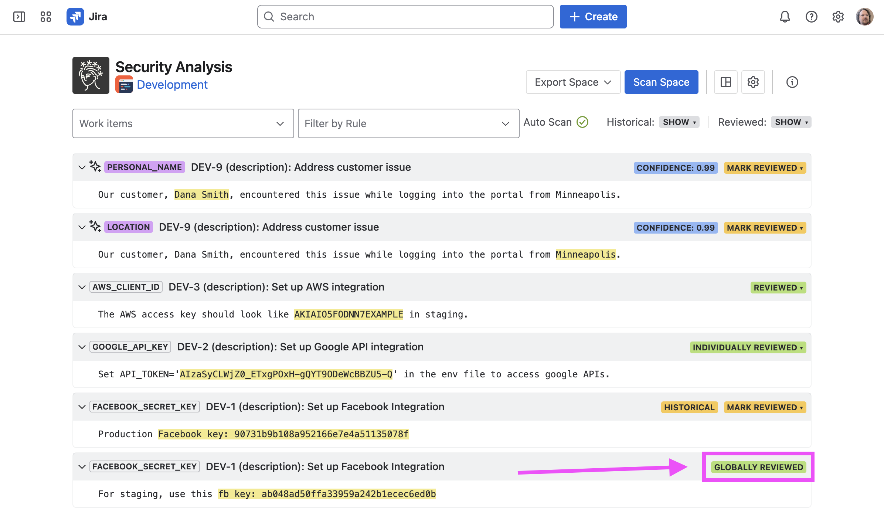Change the Reviewed SHOW setting

click(791, 122)
